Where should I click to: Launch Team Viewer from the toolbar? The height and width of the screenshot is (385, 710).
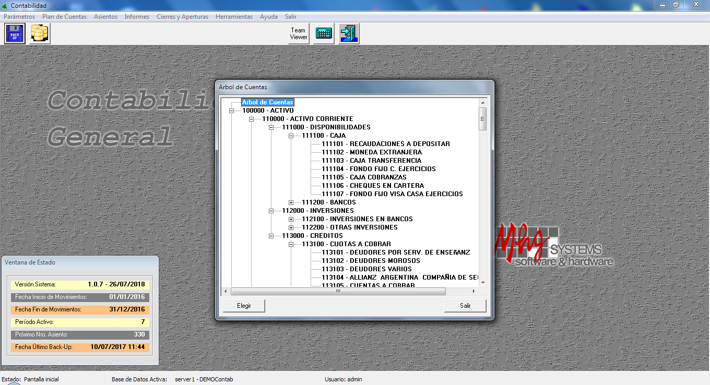299,34
